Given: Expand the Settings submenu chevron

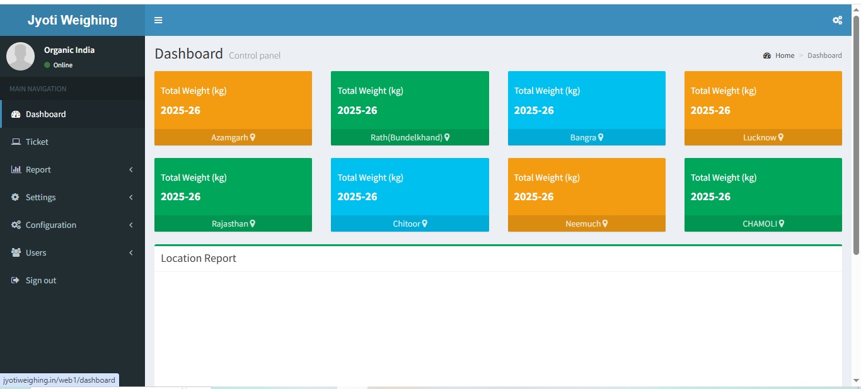Looking at the screenshot, I should click(x=131, y=198).
